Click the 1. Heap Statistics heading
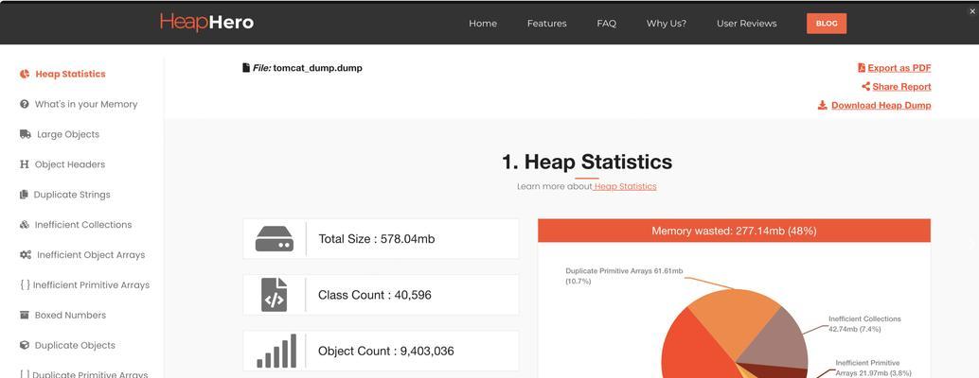Screen dimensions: 979x378 point(587,162)
